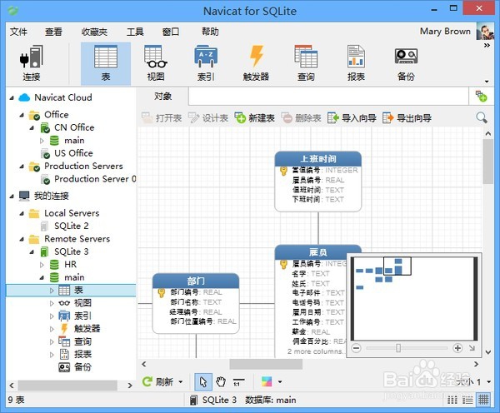
Task: Open the 连接 connection tool
Action: click(x=32, y=63)
